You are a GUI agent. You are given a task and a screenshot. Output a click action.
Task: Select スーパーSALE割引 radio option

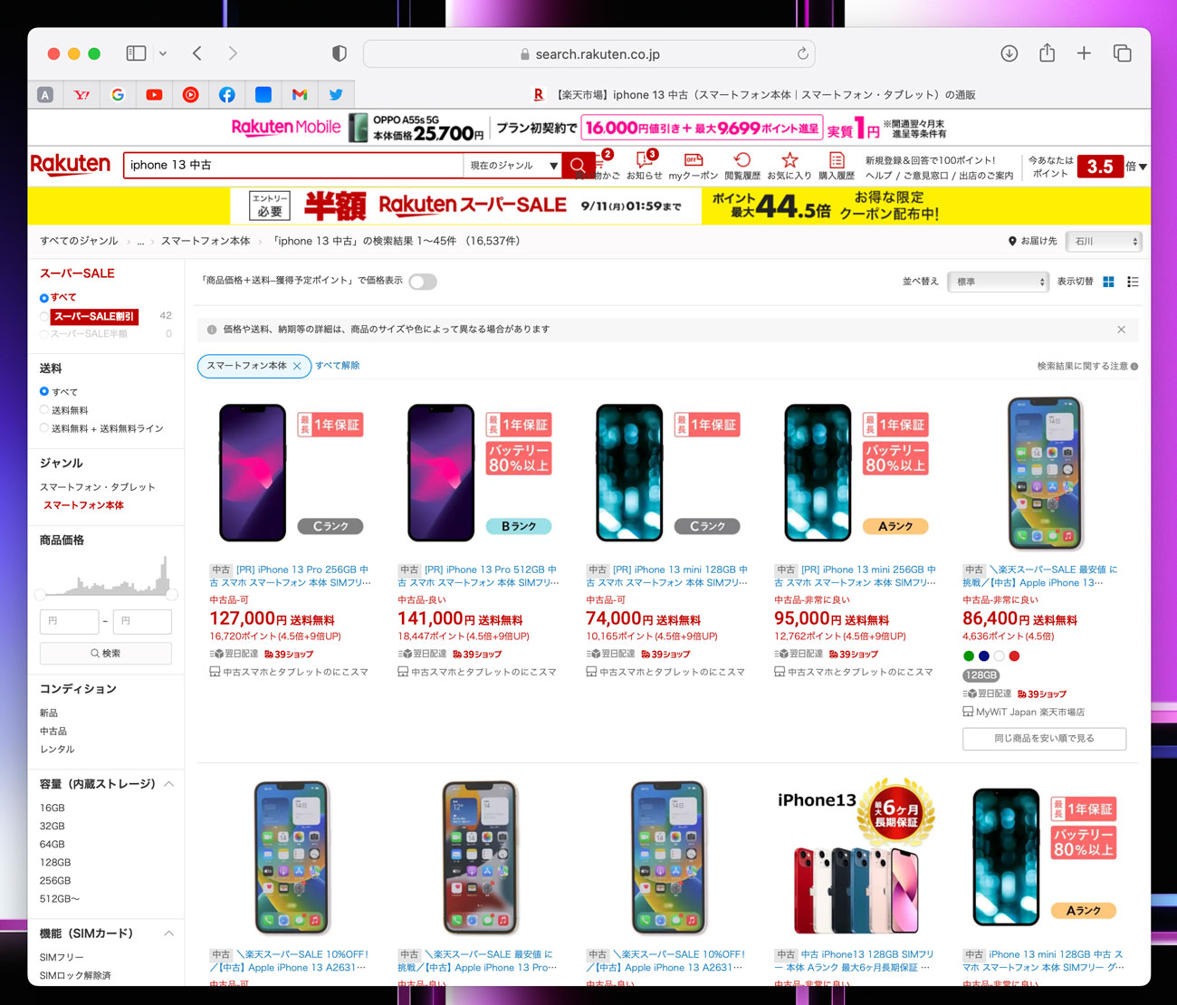(44, 316)
